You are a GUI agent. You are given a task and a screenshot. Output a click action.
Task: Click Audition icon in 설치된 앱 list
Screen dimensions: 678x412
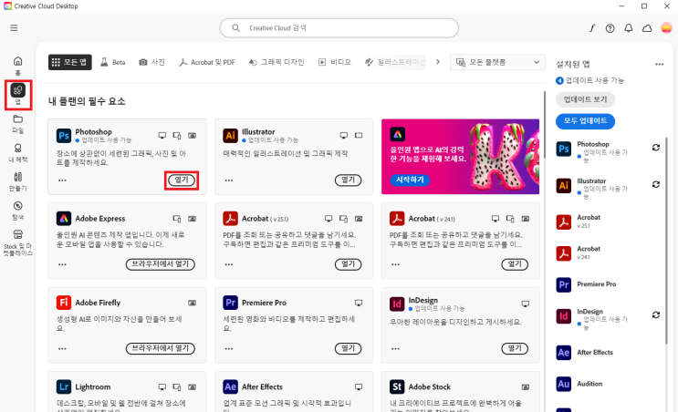pos(563,384)
